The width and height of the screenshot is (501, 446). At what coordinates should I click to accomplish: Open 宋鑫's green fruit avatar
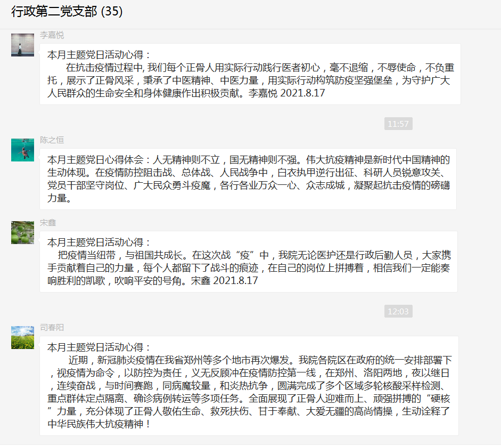22,232
